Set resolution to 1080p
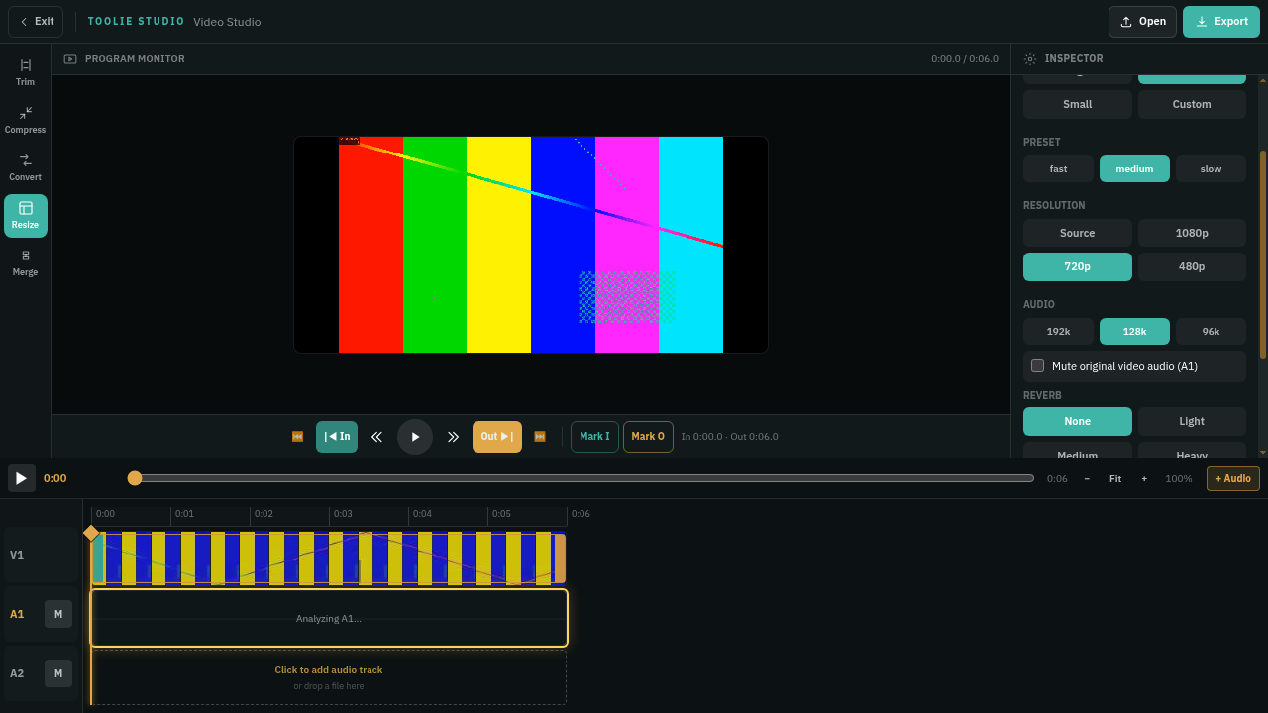The image size is (1268, 713). (1192, 233)
